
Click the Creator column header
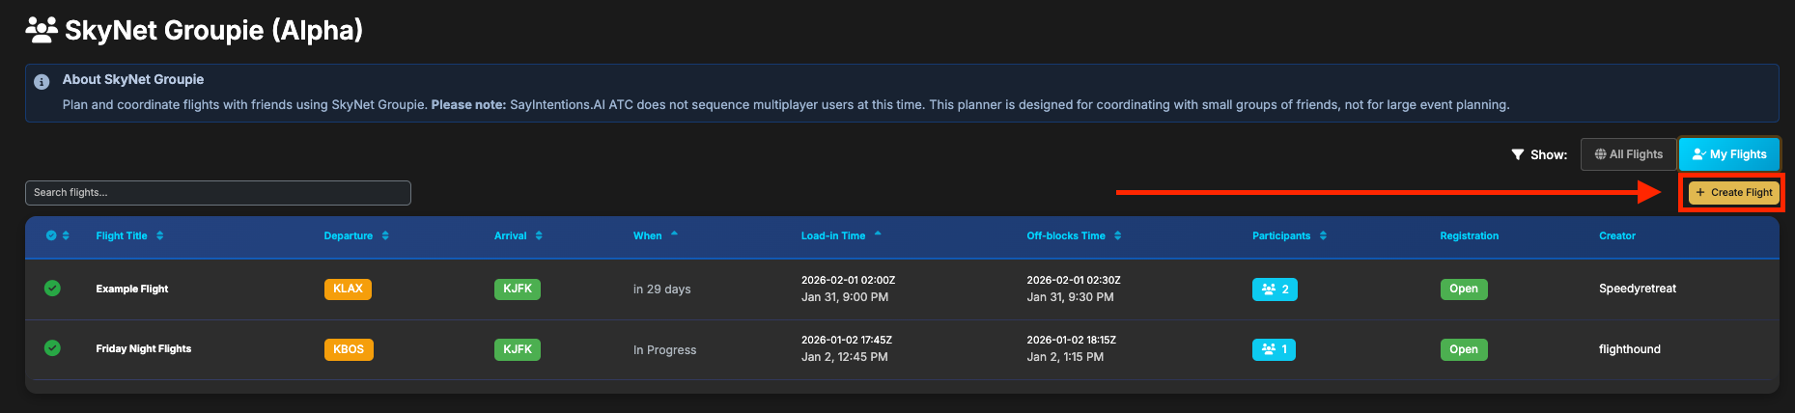click(x=1617, y=235)
